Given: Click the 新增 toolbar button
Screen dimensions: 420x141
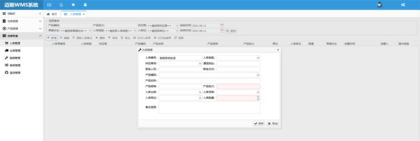Looking at the screenshot, I should (x=52, y=38).
